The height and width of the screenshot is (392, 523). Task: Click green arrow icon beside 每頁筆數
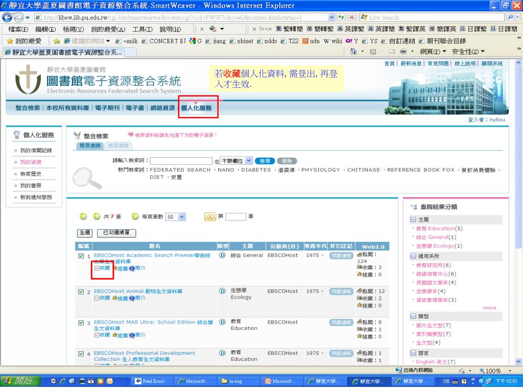click(135, 216)
